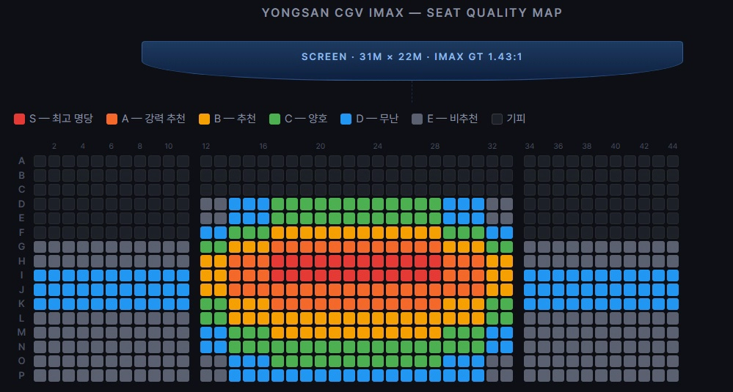
Task: Pick gray seat D12
Action: coord(206,204)
